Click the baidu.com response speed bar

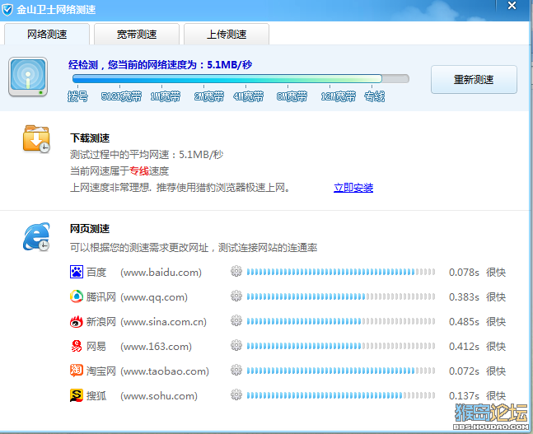341,272
